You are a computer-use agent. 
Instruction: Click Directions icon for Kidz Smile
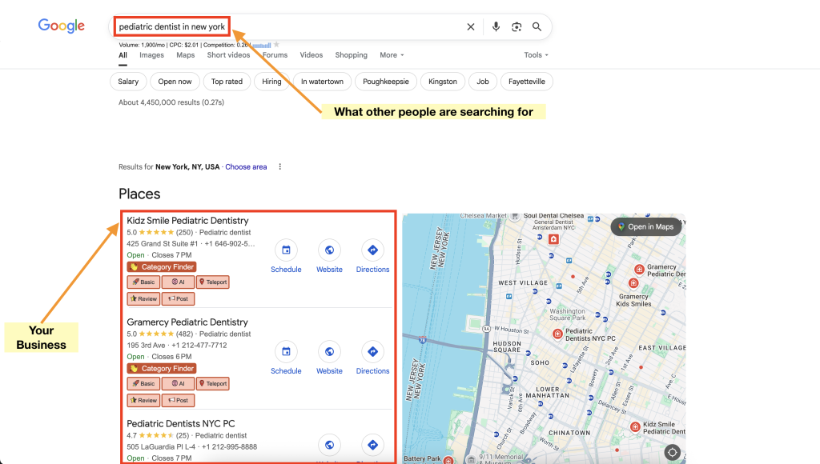373,250
